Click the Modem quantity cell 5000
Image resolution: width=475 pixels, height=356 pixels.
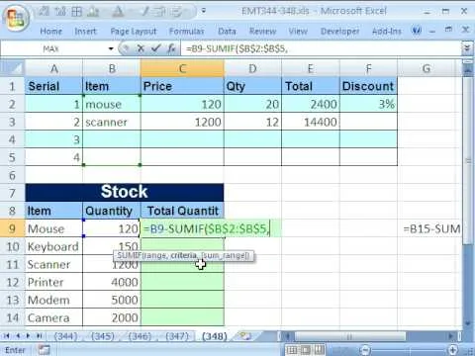(112, 300)
